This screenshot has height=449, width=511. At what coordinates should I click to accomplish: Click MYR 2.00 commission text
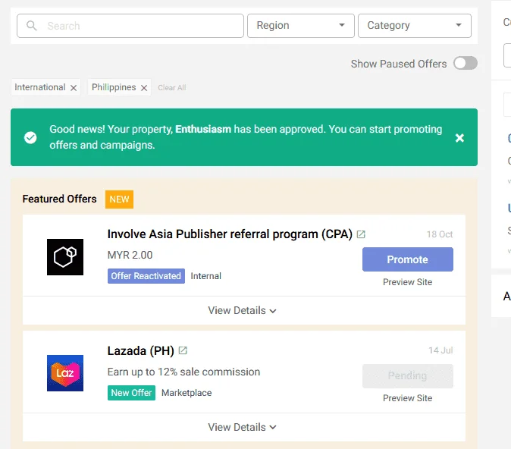[130, 255]
